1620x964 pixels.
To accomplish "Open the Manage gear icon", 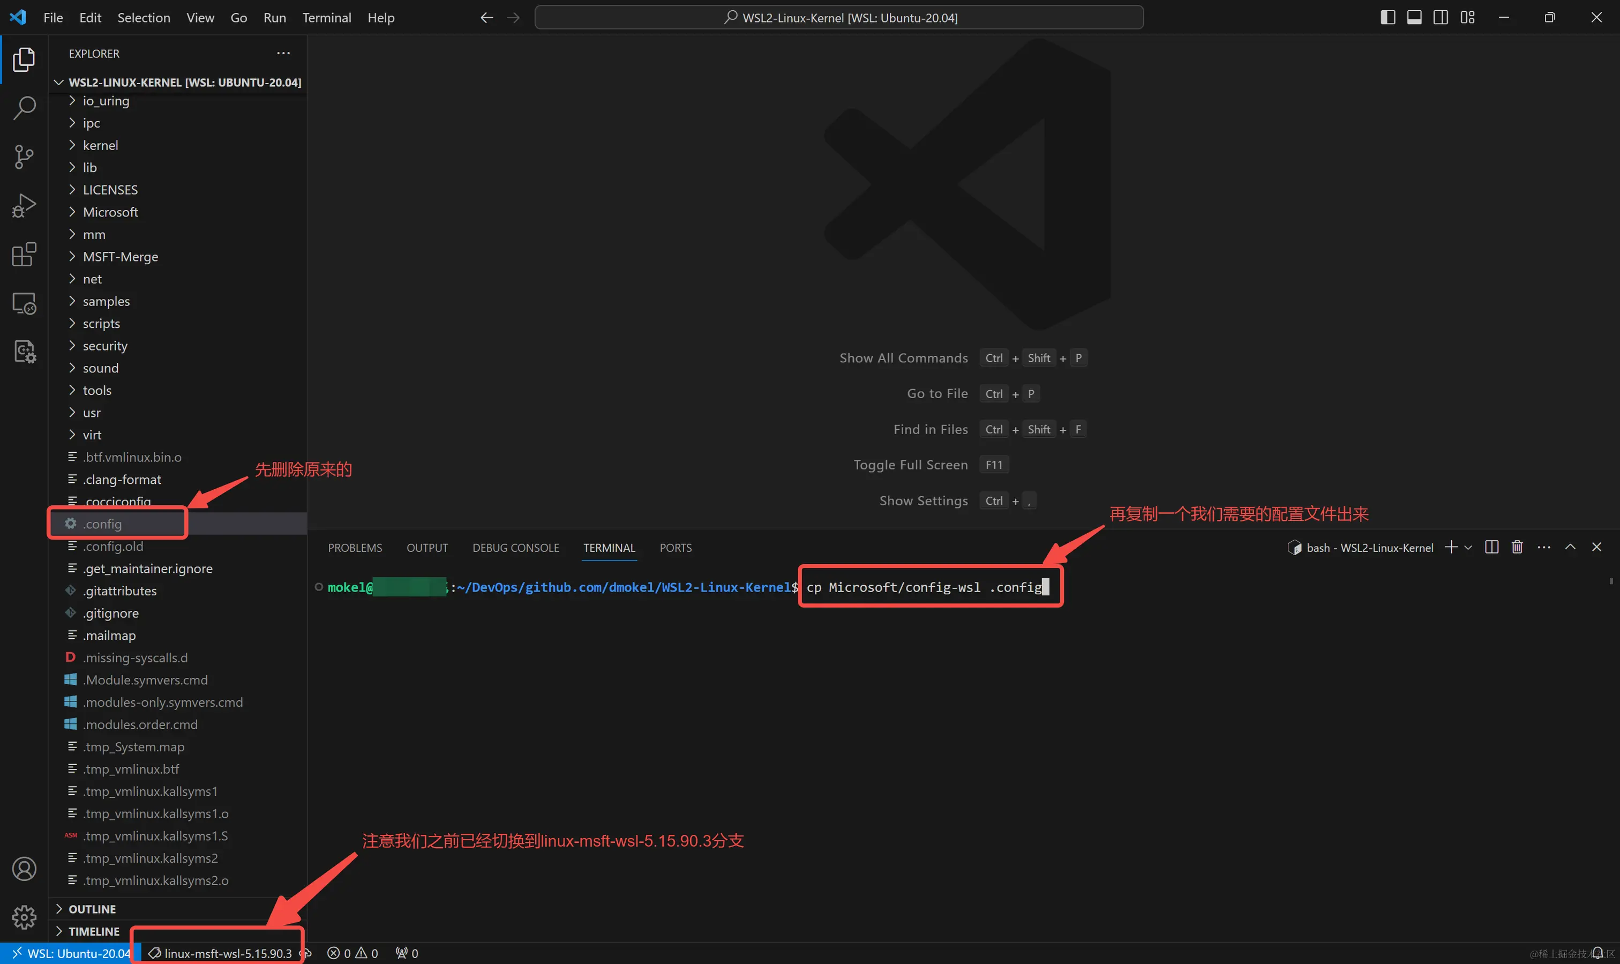I will click(24, 917).
